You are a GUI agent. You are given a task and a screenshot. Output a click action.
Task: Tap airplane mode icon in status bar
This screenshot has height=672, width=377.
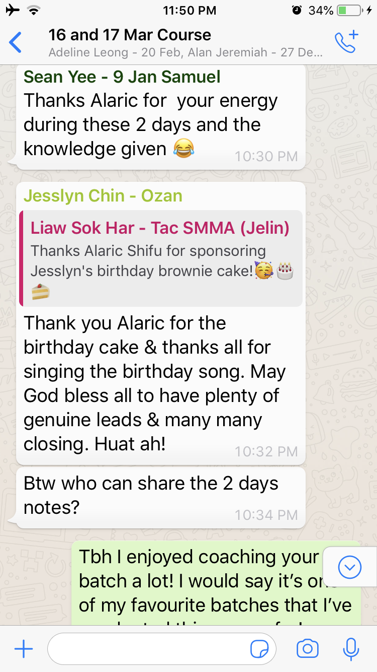(x=13, y=10)
